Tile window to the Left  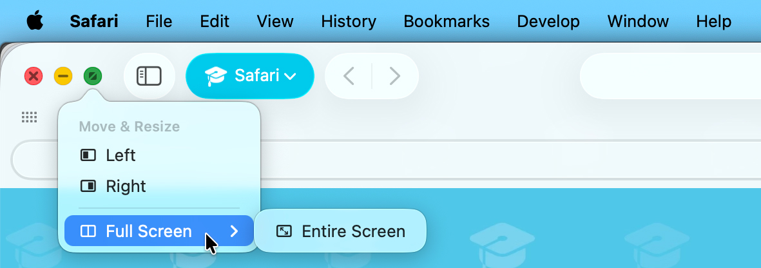[120, 155]
